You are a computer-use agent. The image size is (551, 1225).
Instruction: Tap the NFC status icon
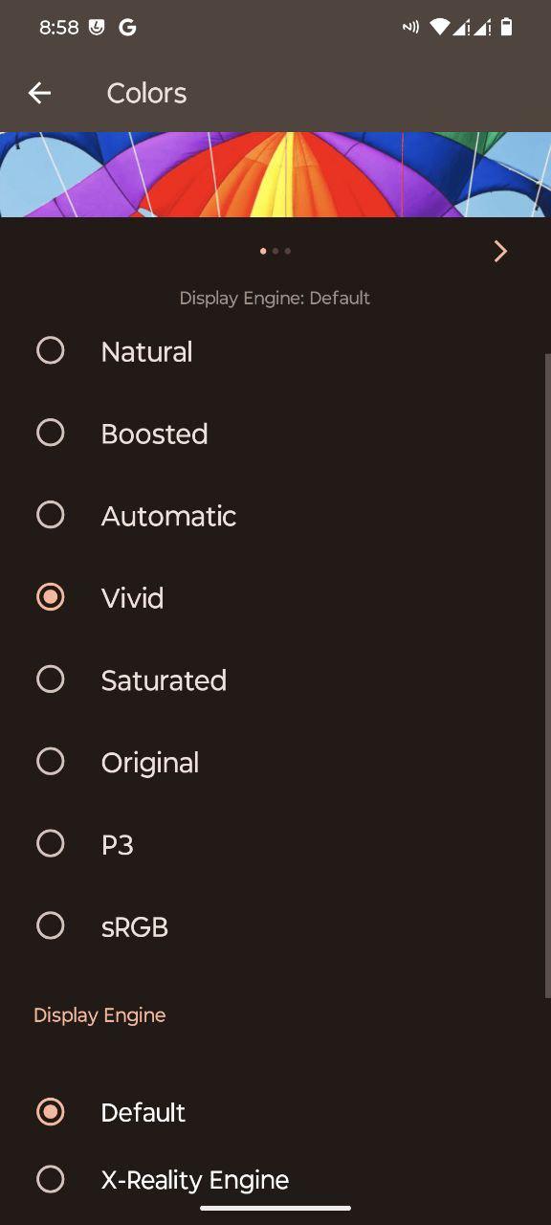411,28
